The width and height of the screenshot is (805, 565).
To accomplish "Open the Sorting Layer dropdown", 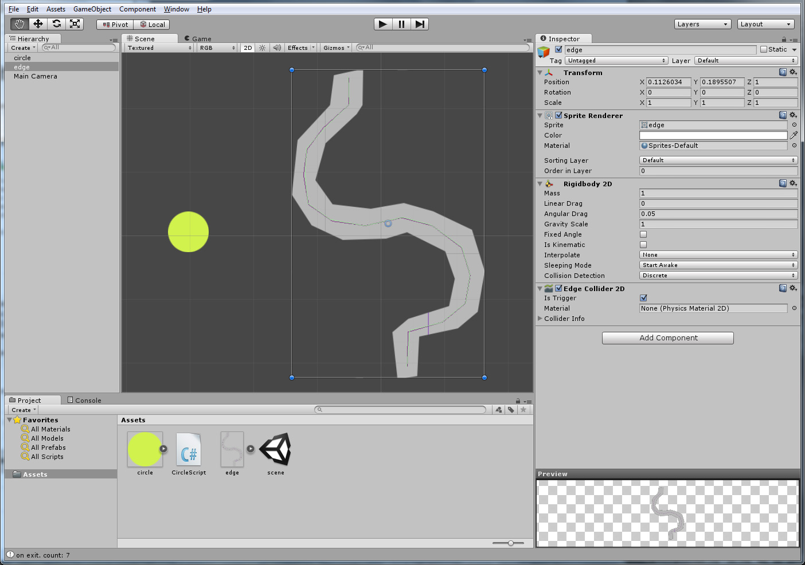I will coord(718,160).
